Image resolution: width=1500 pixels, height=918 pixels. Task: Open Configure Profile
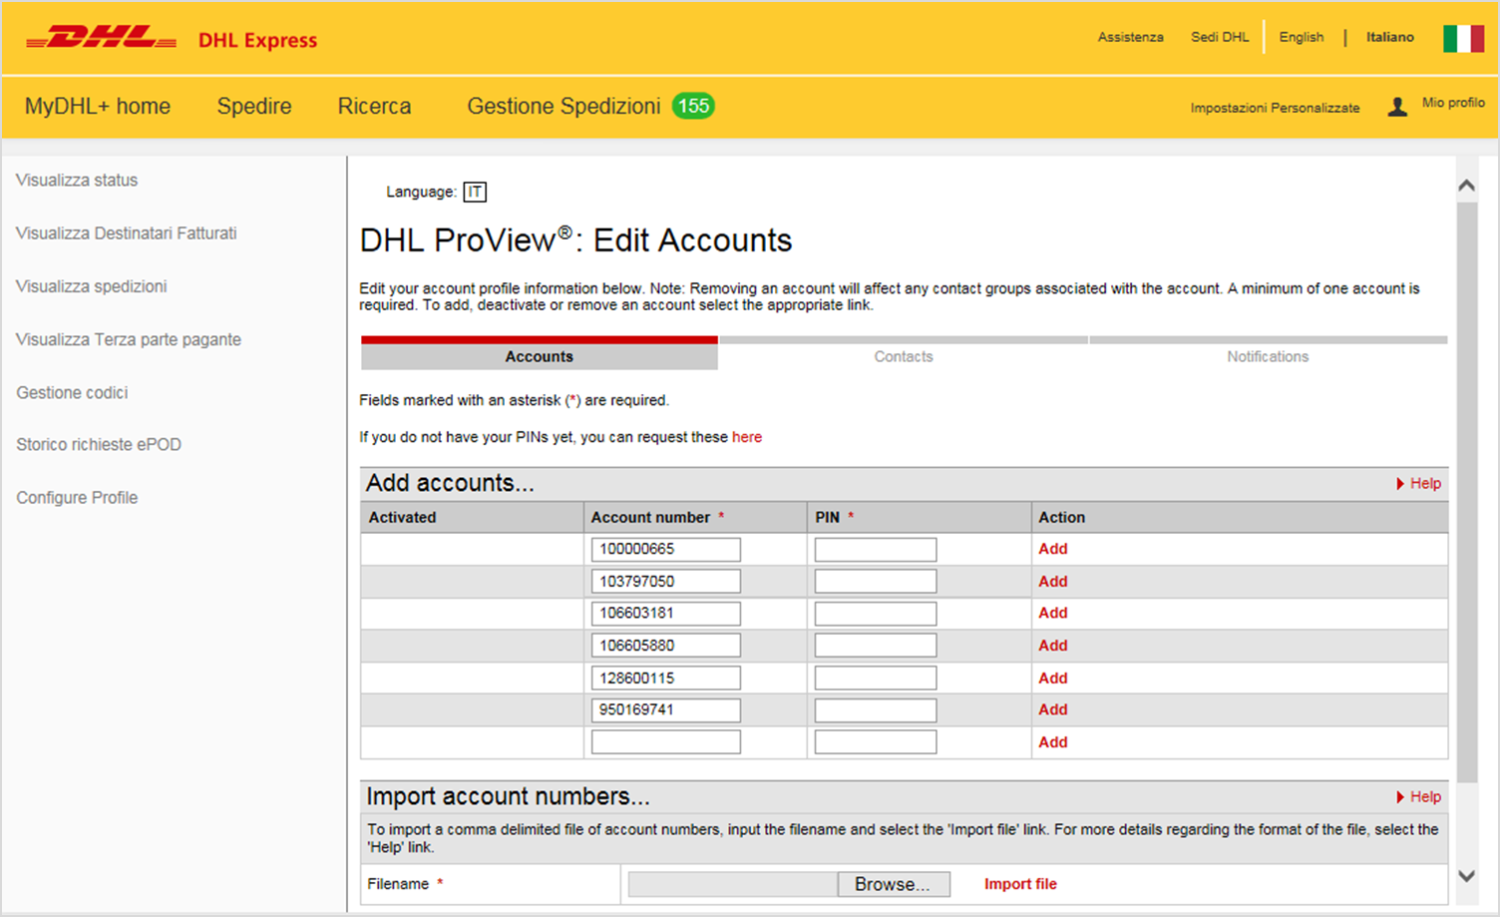[77, 497]
